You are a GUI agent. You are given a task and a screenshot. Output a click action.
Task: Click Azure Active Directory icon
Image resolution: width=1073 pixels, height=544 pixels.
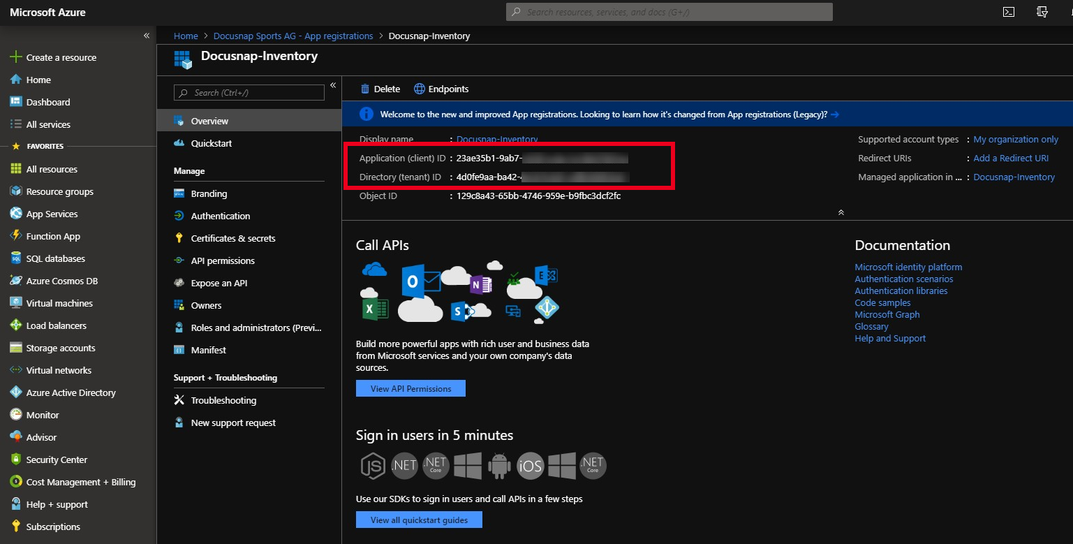tap(15, 392)
